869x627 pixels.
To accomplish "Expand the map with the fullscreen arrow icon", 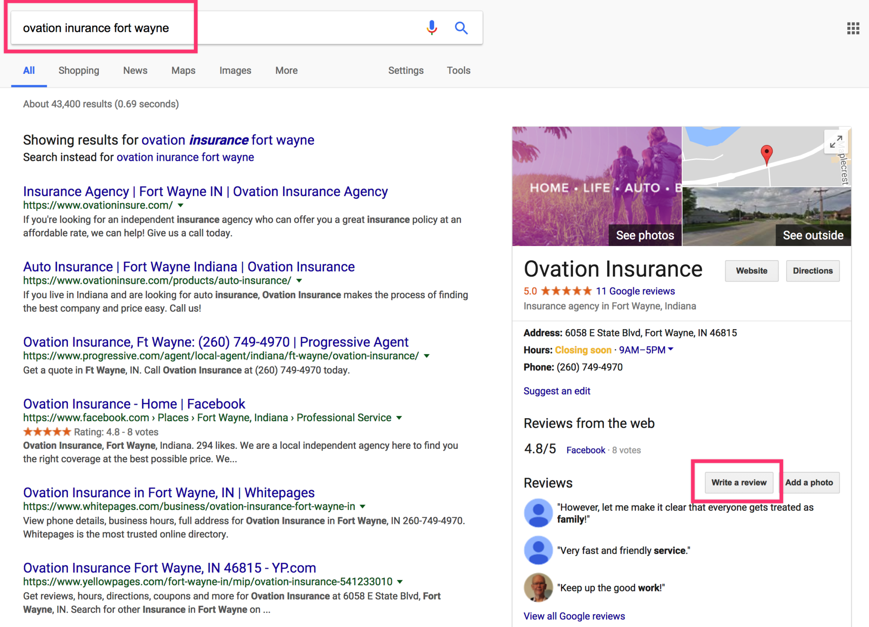I will click(835, 142).
